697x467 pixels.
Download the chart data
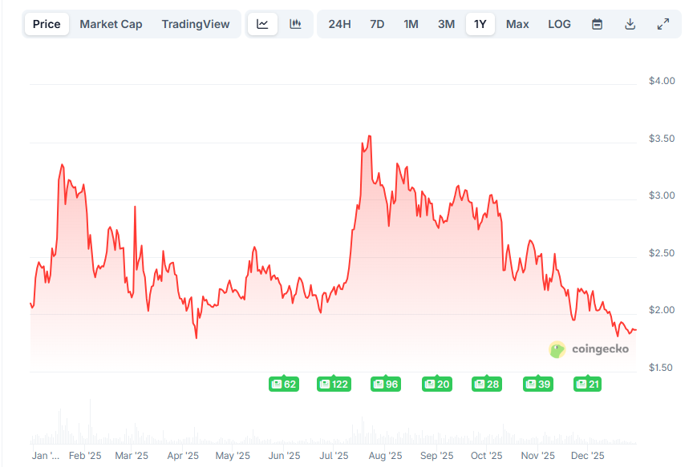(630, 24)
